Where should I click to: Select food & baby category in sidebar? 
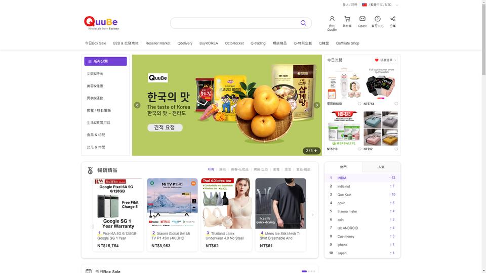click(x=96, y=135)
